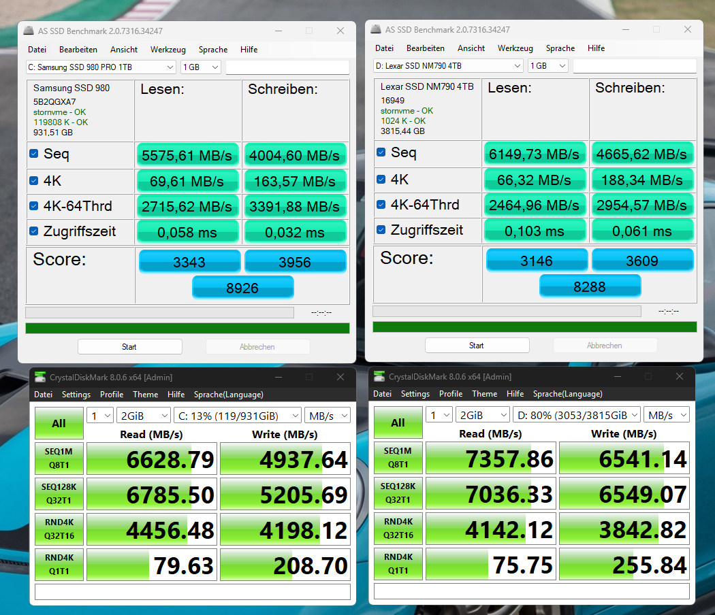Click empty text field beside Samsung size dropdown

pyautogui.click(x=288, y=67)
